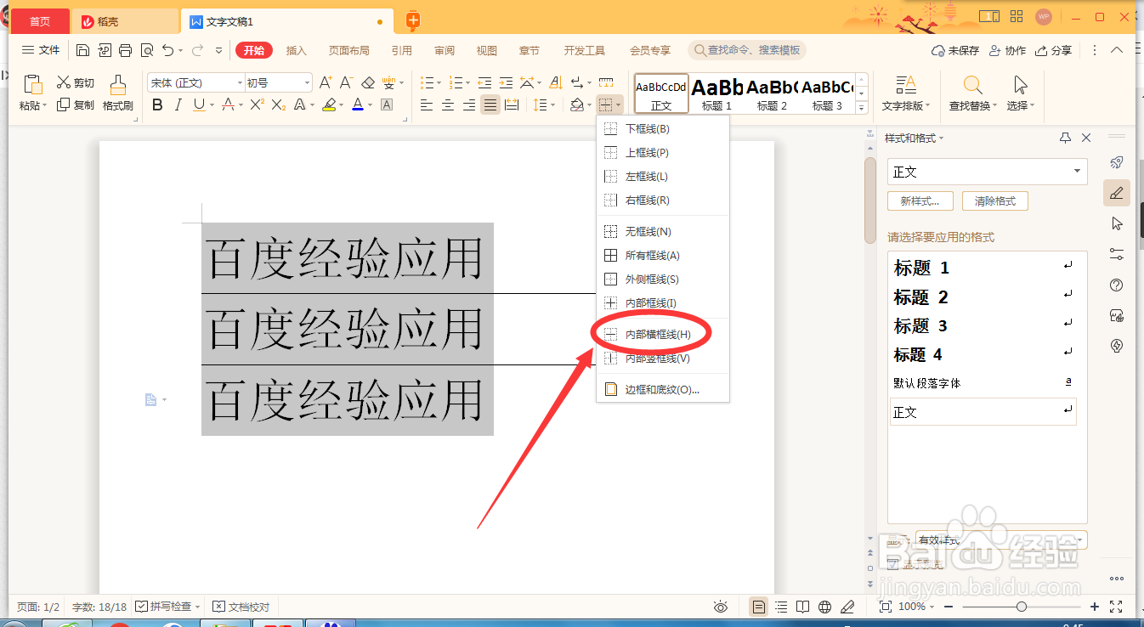Click the 新样式... button
This screenshot has height=627, width=1144.
(920, 201)
